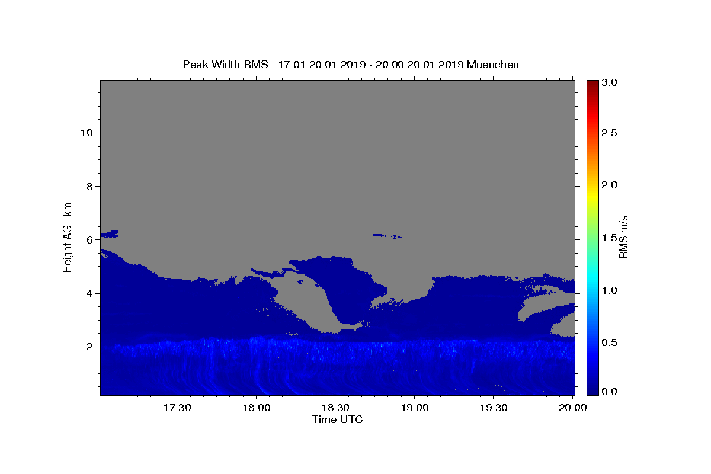
Task: Click the colorbar value 2.5
Action: pos(610,133)
